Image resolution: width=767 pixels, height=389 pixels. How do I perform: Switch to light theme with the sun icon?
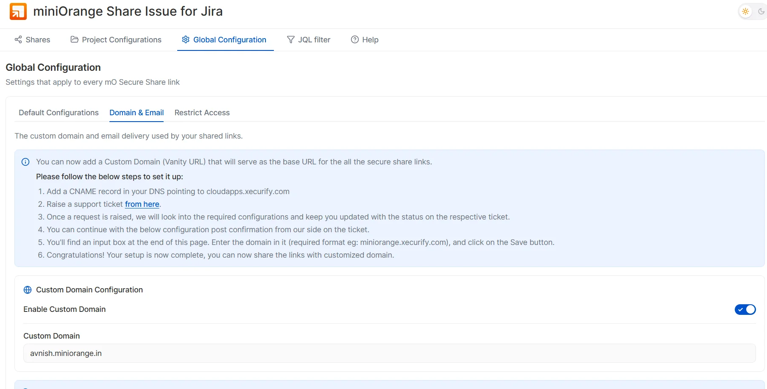point(745,11)
